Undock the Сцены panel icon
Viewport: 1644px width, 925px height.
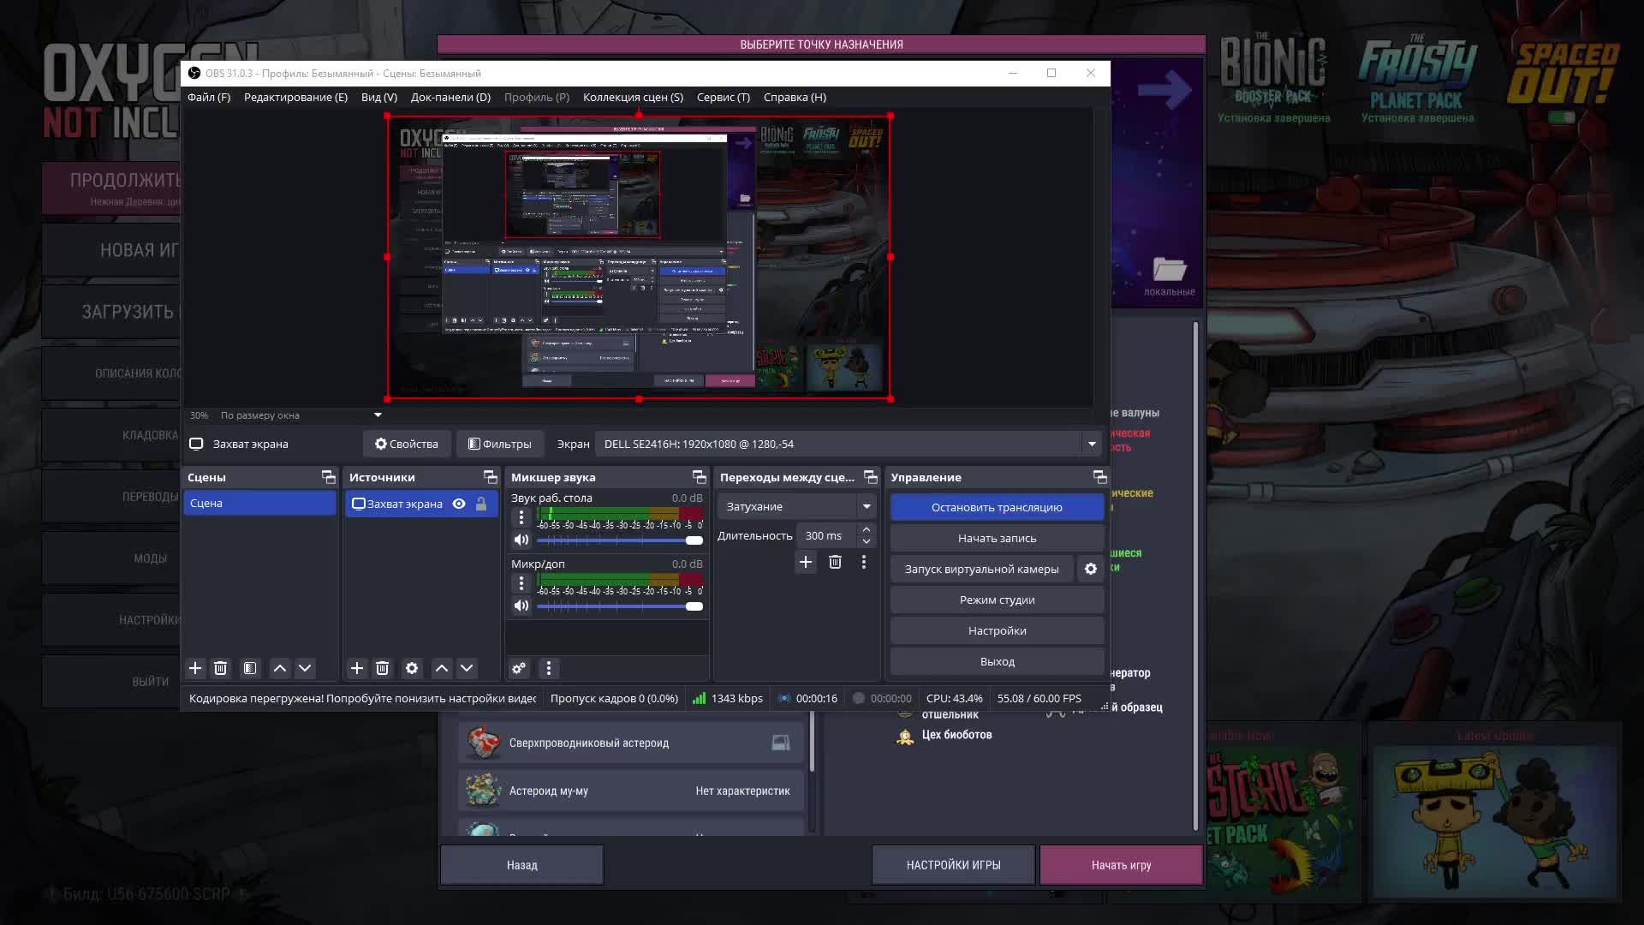[328, 477]
